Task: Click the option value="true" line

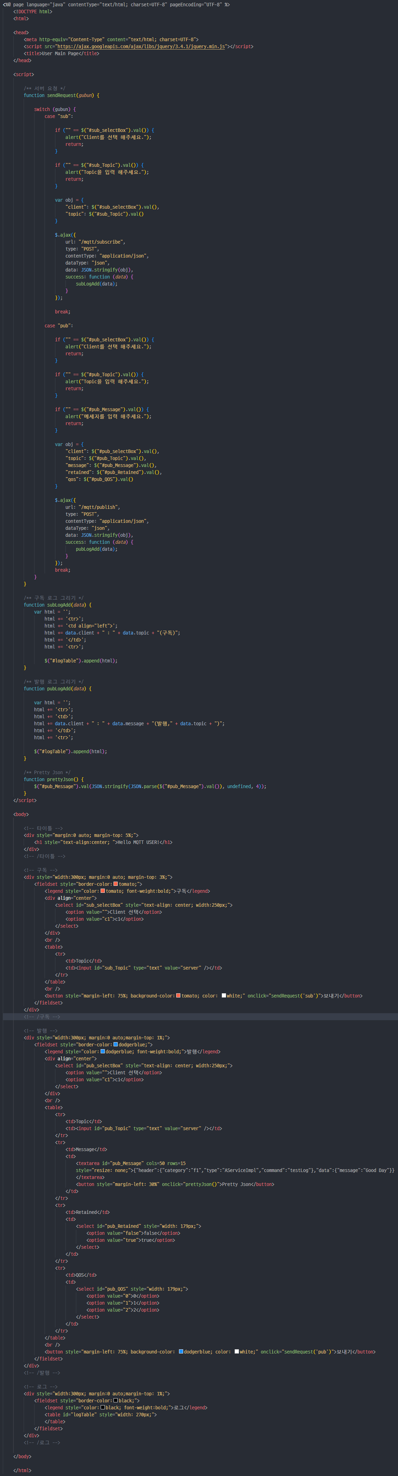Action: point(131,1240)
